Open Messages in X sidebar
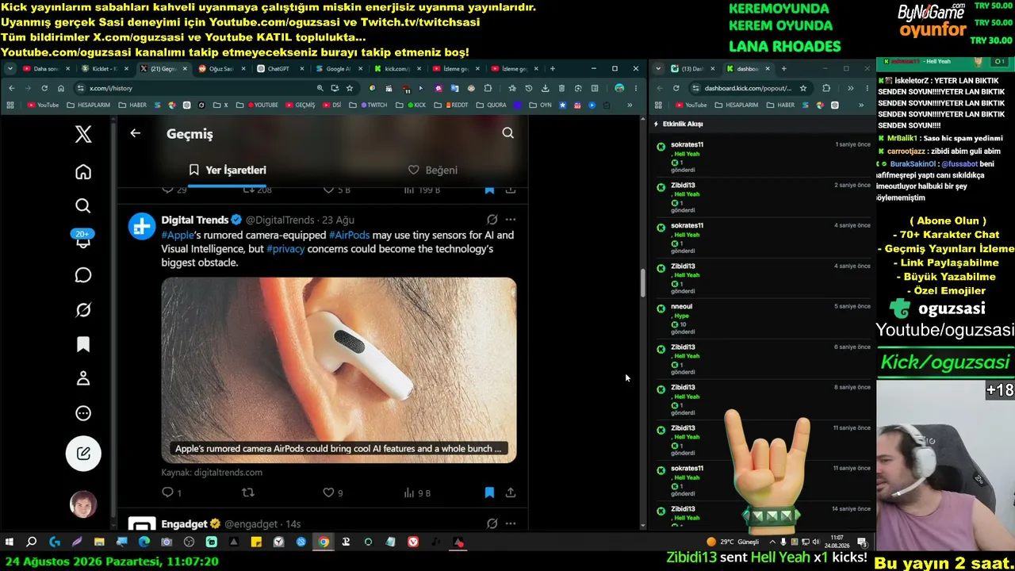 click(83, 275)
